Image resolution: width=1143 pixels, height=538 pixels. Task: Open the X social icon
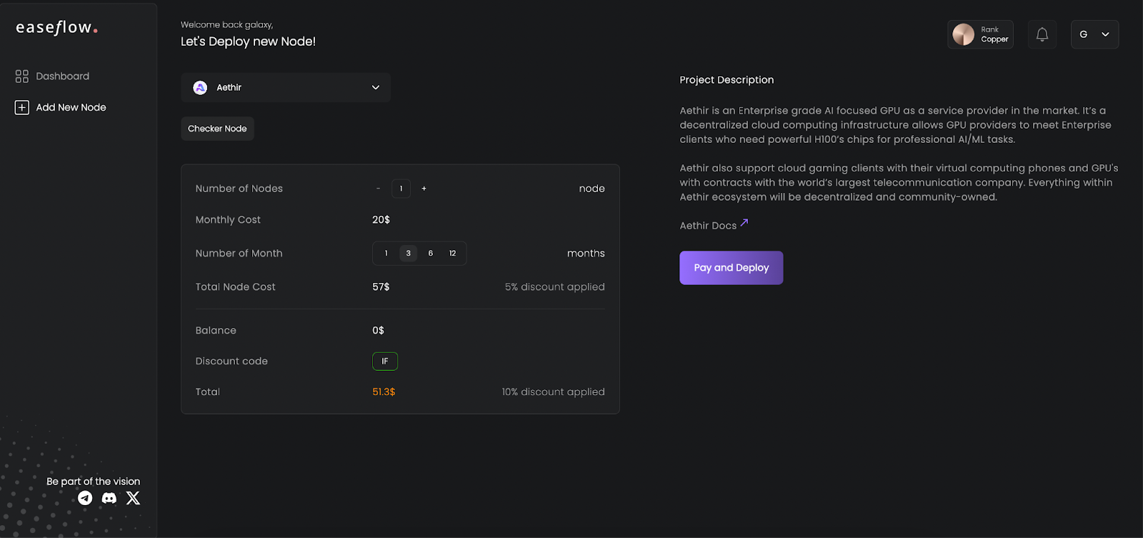[134, 498]
